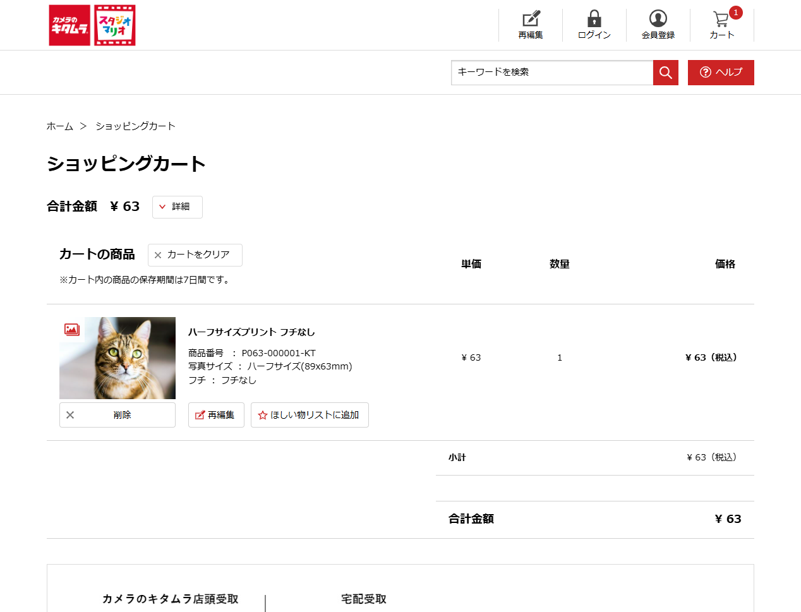Screen dimensions: 801x612
Task: Click the ログイン padlock icon
Action: tap(593, 20)
